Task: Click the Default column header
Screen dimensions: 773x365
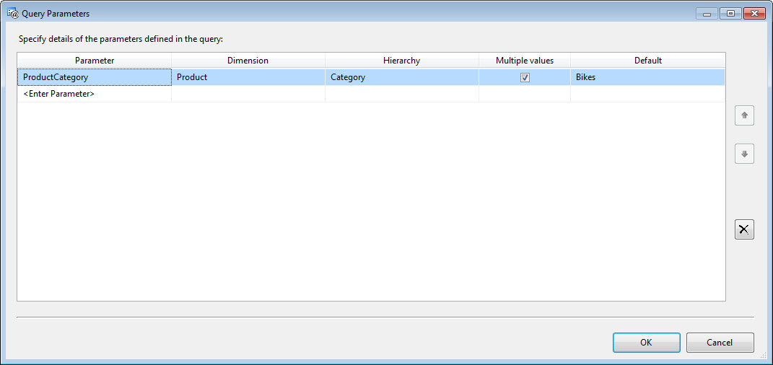Action: [647, 61]
